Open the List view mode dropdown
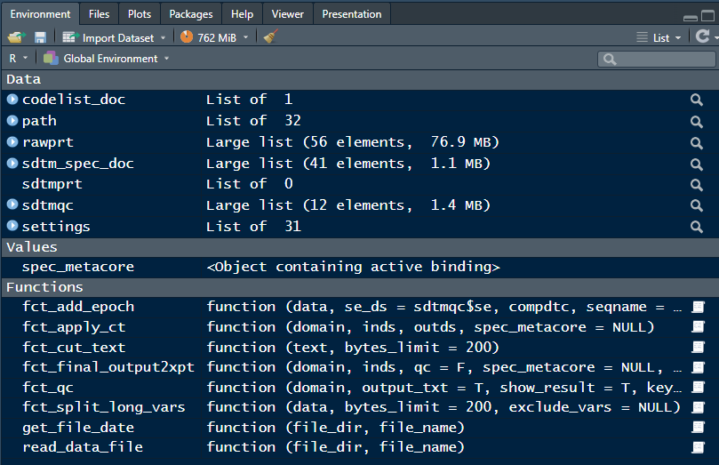The width and height of the screenshot is (719, 465). pyautogui.click(x=659, y=37)
